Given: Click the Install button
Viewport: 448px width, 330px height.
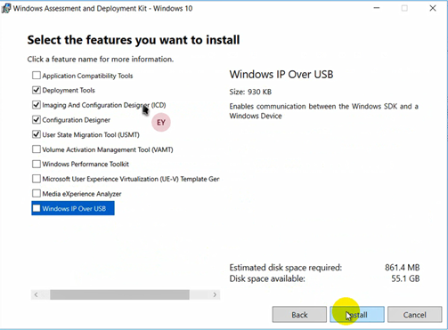Looking at the screenshot, I should pos(357,315).
